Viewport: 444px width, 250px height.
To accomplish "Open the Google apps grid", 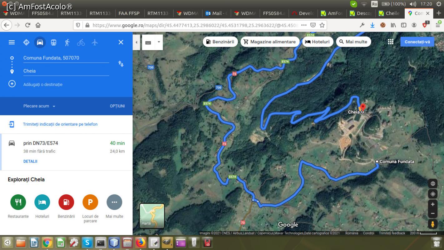I will (391, 42).
